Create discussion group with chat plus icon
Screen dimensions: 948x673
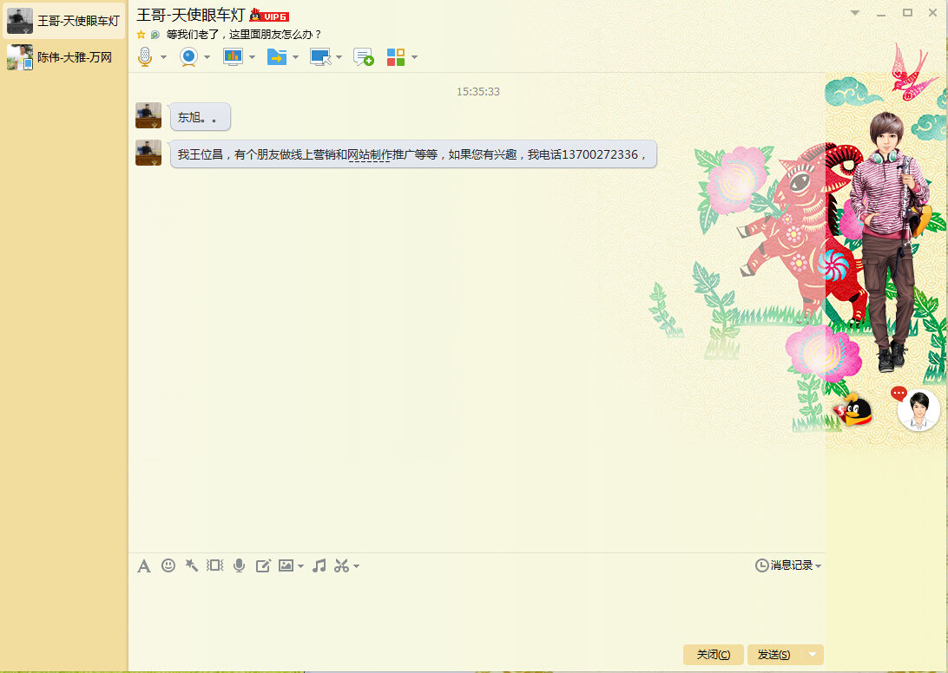pos(364,56)
